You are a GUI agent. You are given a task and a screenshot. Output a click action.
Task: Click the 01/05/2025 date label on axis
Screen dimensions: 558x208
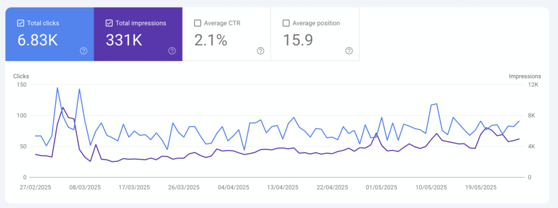tap(381, 187)
